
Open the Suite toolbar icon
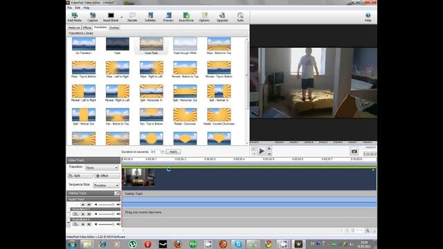pyautogui.click(x=240, y=17)
